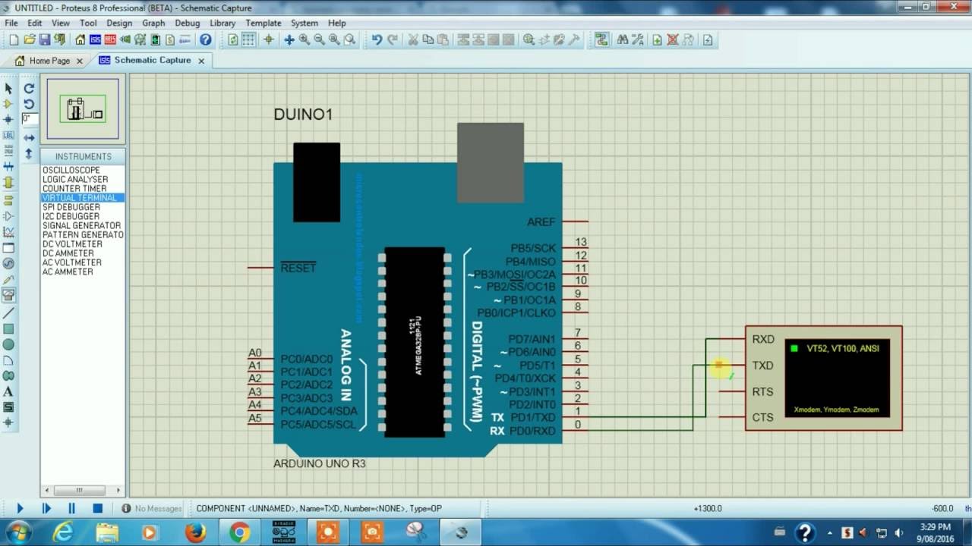The height and width of the screenshot is (546, 972).
Task: Toggle the grid display icon
Action: pyautogui.click(x=248, y=39)
